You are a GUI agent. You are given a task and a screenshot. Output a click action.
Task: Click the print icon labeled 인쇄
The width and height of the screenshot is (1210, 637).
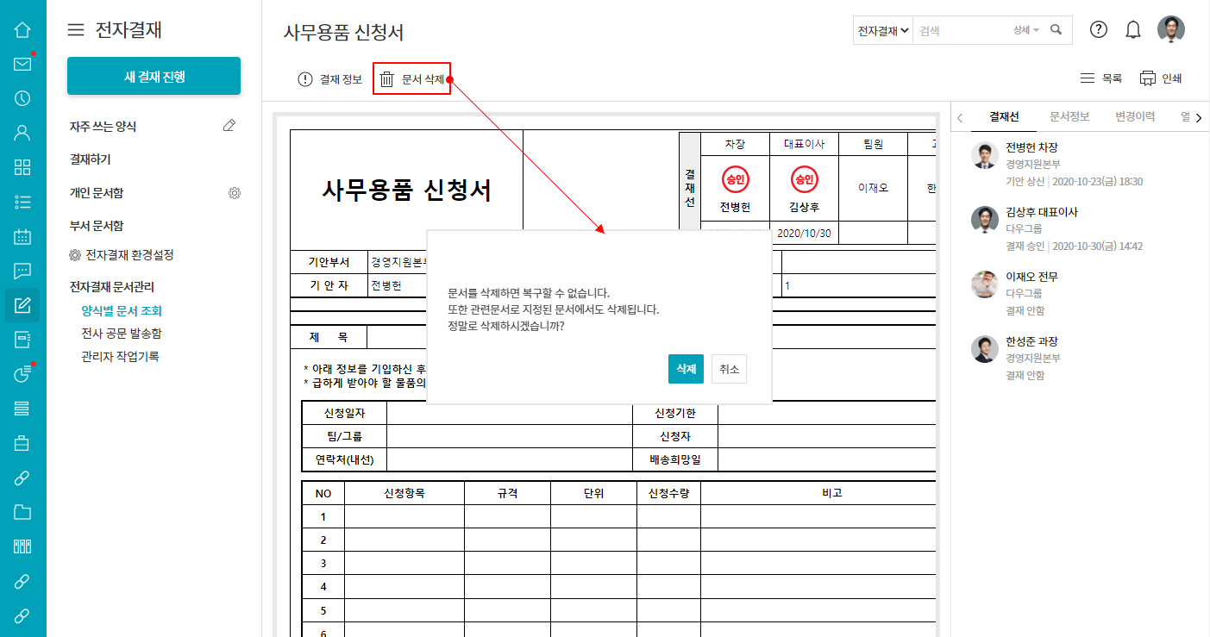click(x=1148, y=78)
